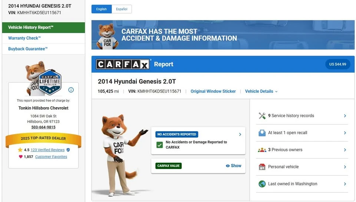Expand Last owned in Washington chevron
The height and width of the screenshot is (202, 356).
point(345,184)
